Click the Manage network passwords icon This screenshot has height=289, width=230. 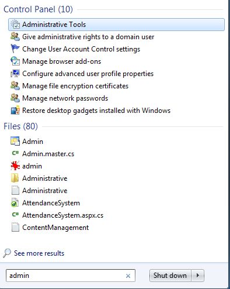click(15, 98)
